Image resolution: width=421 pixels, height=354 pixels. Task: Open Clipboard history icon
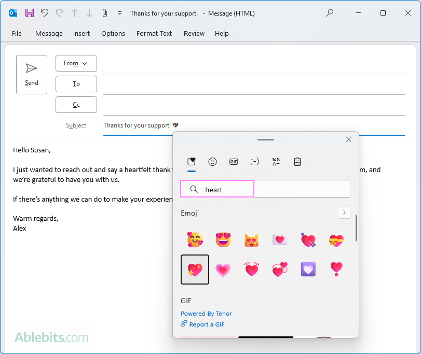297,162
